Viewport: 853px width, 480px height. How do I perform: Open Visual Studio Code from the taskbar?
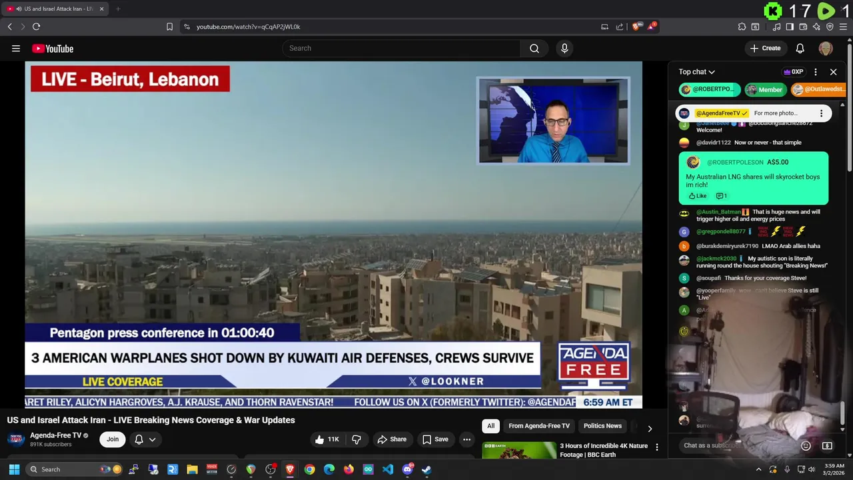point(388,469)
